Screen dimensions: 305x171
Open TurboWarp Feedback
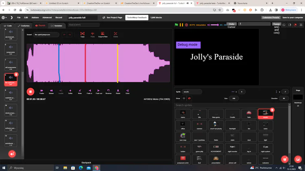tap(137, 17)
